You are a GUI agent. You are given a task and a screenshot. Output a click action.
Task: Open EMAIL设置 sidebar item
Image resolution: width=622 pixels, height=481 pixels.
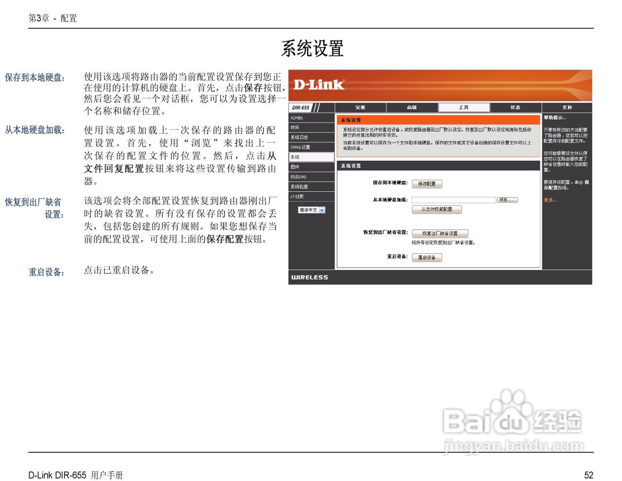click(311, 147)
